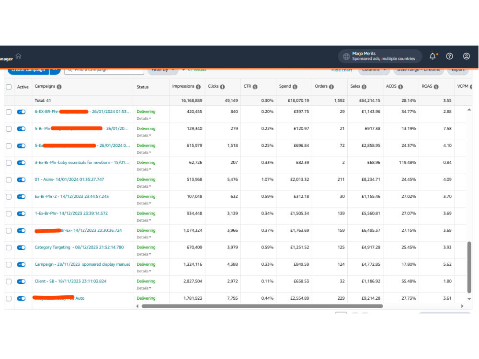Click the left arrow of horizontal scrollbar
The image size is (479, 359).
click(137, 306)
